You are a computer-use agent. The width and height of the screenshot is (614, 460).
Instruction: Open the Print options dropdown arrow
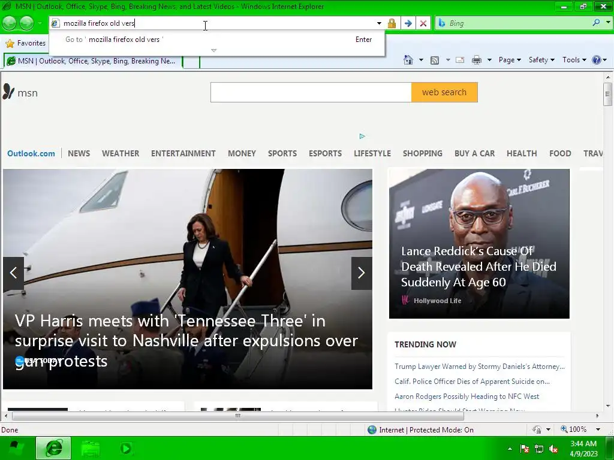(x=489, y=60)
